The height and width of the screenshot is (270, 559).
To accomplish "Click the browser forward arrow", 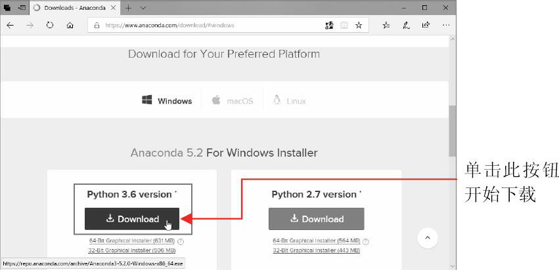I will [30, 26].
